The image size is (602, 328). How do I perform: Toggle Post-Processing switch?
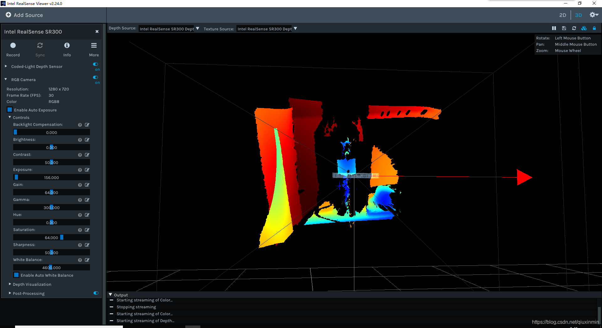(x=96, y=293)
